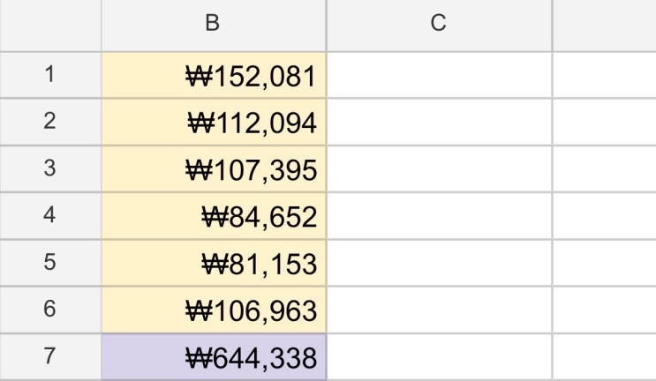The image size is (656, 381).
Task: Select column C header
Action: [x=438, y=26]
